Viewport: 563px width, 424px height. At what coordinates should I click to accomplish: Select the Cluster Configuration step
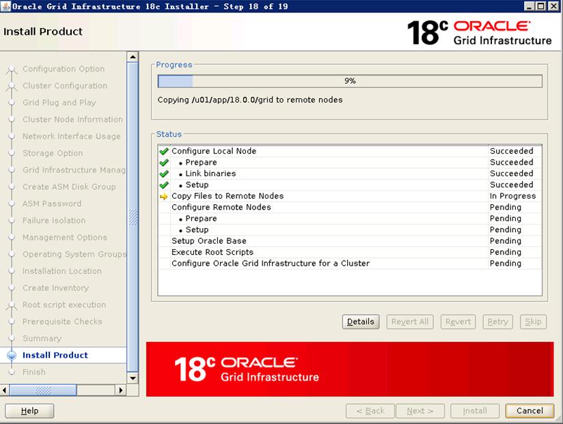coord(65,86)
